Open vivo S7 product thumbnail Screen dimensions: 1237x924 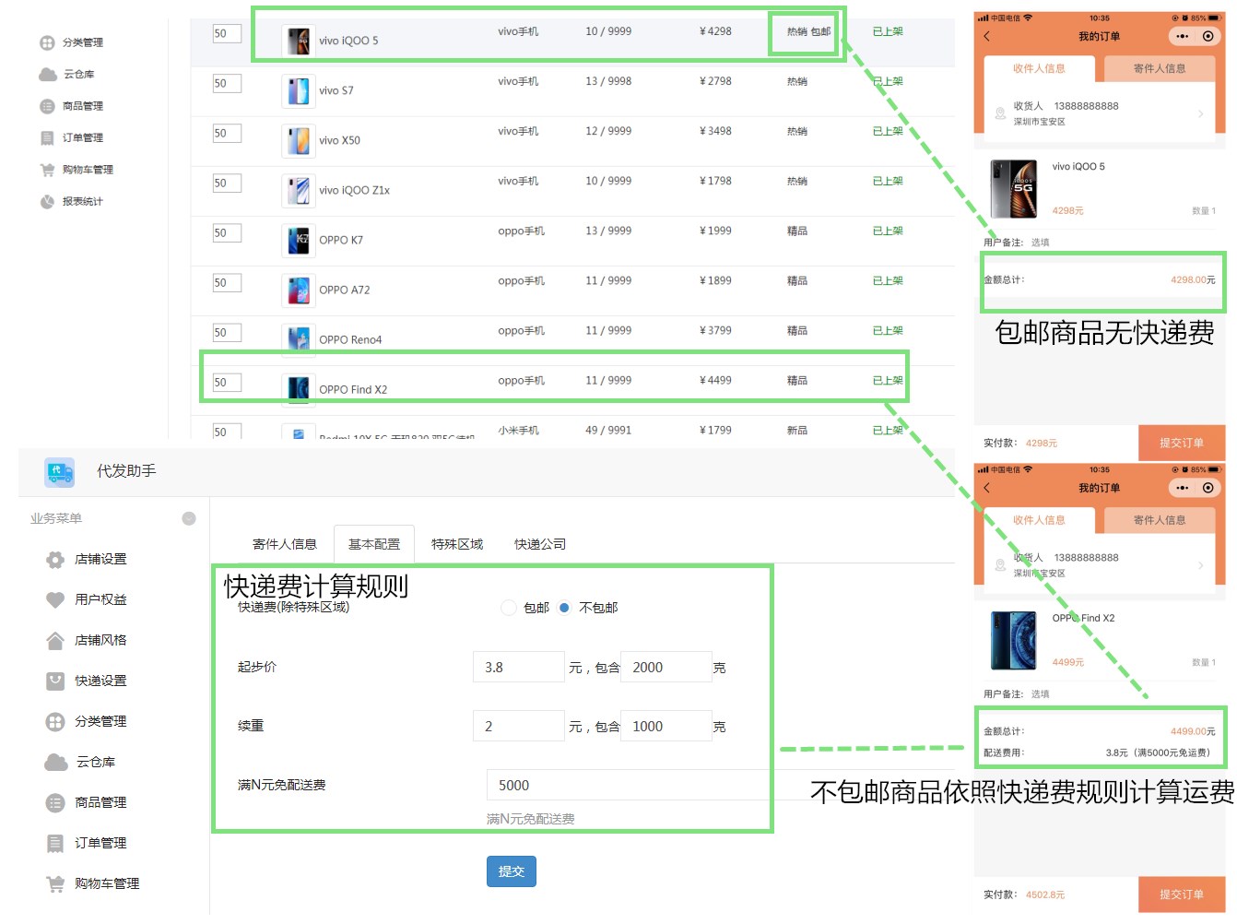point(298,91)
